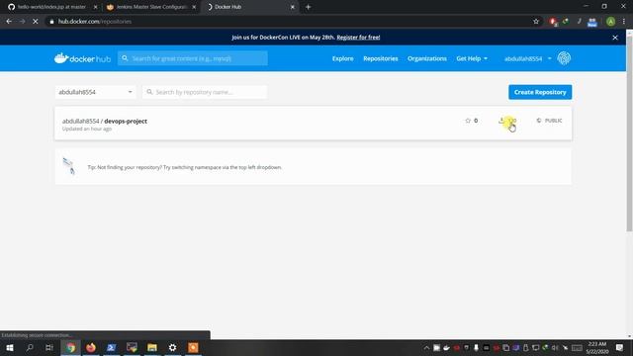Open Organizations in Docker Hub nav
This screenshot has height=356, width=633.
pos(427,58)
